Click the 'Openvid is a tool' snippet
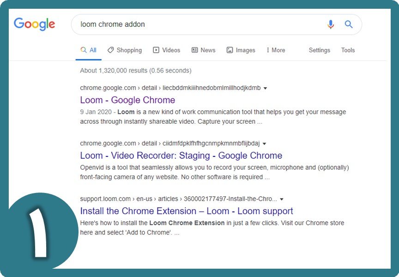This screenshot has height=277, width=399. 215,172
